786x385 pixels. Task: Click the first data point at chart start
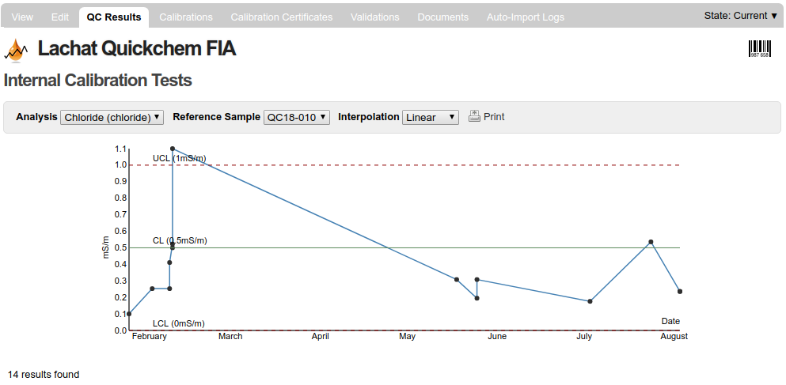point(129,314)
